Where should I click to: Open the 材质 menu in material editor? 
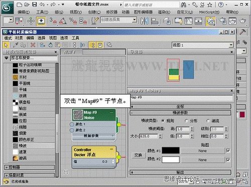click(19, 38)
